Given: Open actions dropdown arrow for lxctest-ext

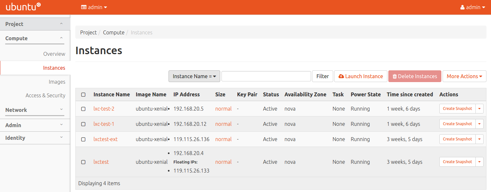Looking at the screenshot, I should pos(479,139).
